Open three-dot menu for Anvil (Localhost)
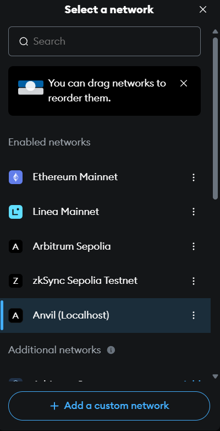The image size is (220, 431). [194, 315]
